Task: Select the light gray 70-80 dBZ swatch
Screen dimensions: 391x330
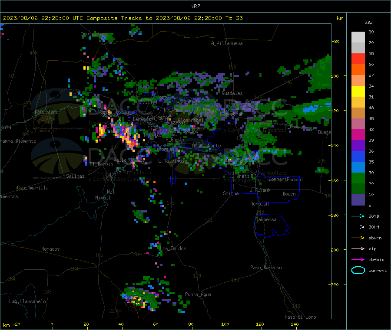Action: coord(358,37)
